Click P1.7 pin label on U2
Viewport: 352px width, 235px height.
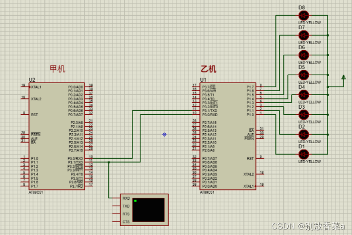(34, 186)
